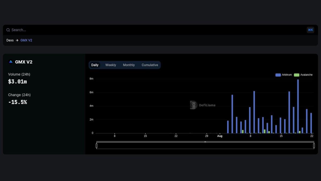The height and width of the screenshot is (181, 321).
Task: Click the left range slider handle
Action: (x=97, y=146)
